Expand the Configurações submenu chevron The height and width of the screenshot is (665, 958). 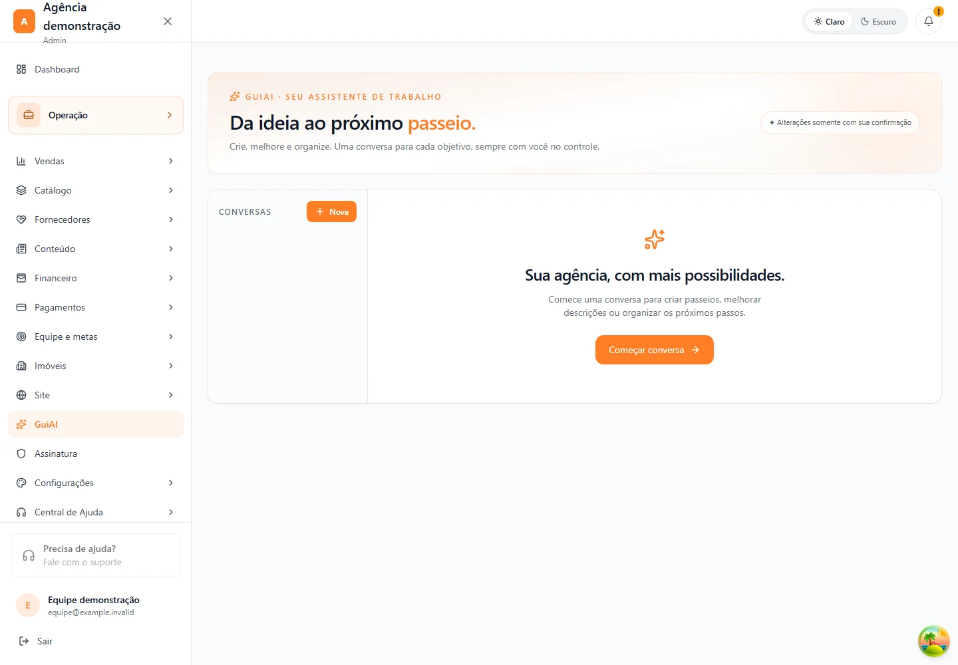click(x=171, y=483)
